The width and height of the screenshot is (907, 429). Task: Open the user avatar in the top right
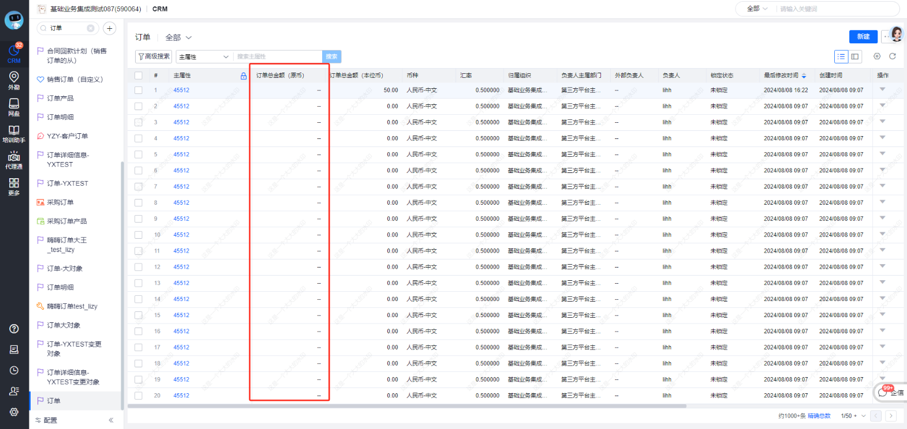pos(897,34)
